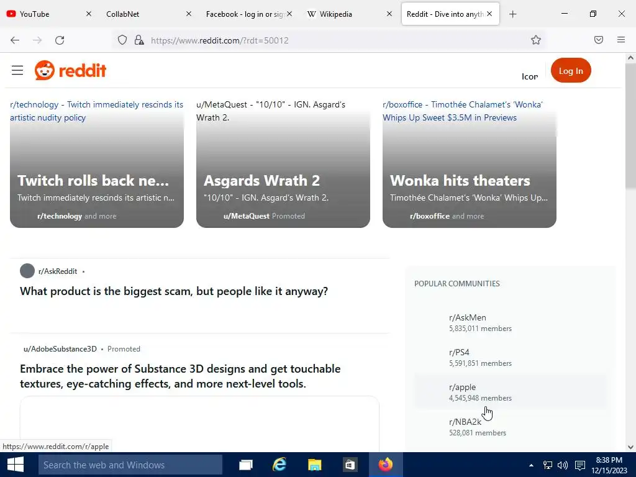Open the Firefox application menu
Image resolution: width=636 pixels, height=477 pixels.
tap(621, 40)
